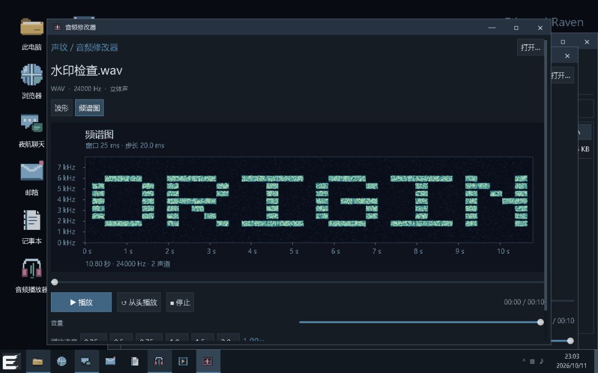
Task: Restart audio with 从头播放
Action: click(x=139, y=302)
